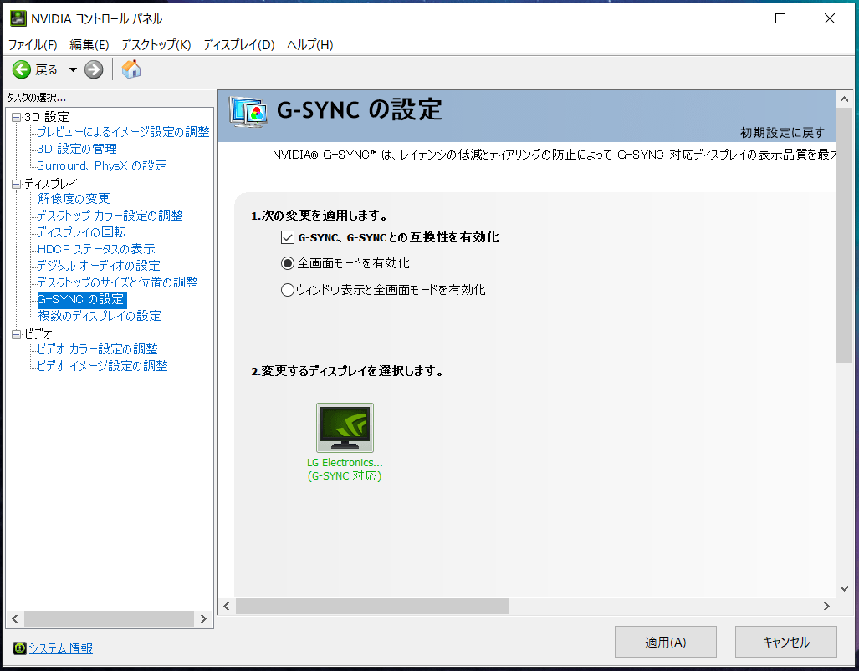859x671 pixels.
Task: Maximize the NVIDIA control panel window
Action: point(780,18)
